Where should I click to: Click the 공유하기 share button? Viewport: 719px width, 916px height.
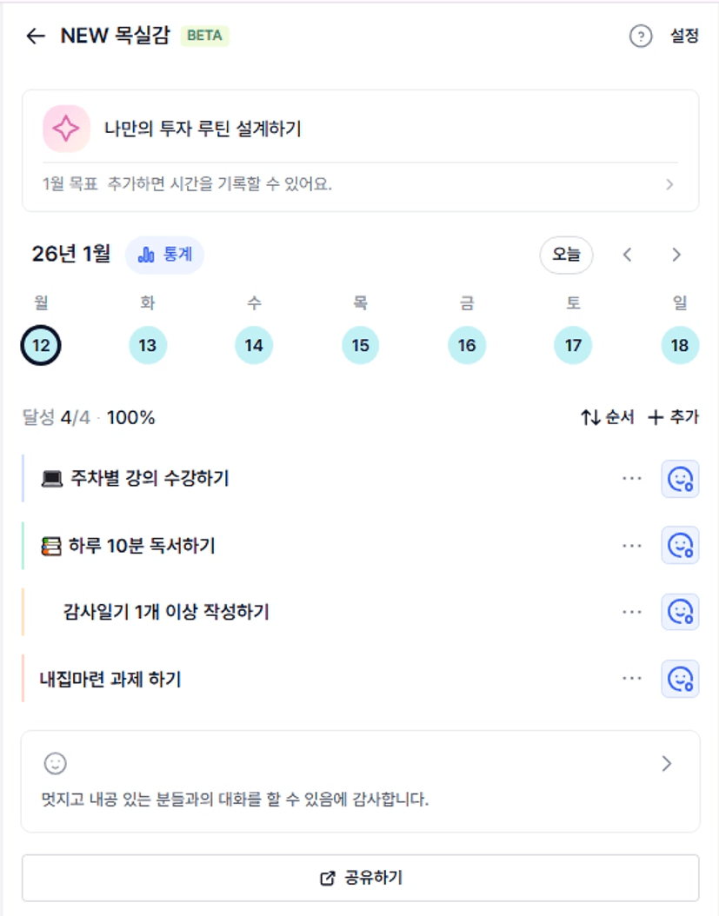click(360, 878)
